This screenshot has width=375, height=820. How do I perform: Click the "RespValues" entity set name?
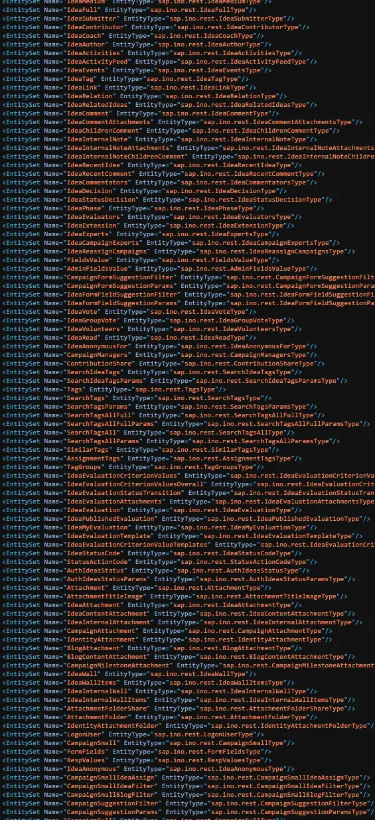(86, 760)
